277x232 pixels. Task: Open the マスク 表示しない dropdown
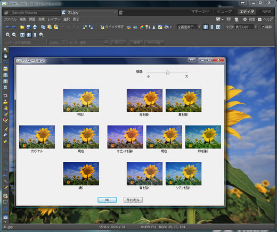click(x=246, y=27)
